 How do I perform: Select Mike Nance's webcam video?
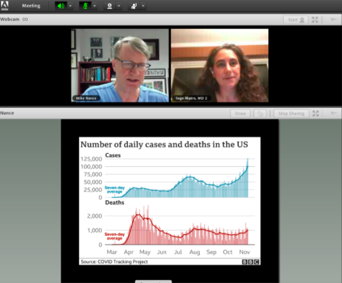point(120,65)
